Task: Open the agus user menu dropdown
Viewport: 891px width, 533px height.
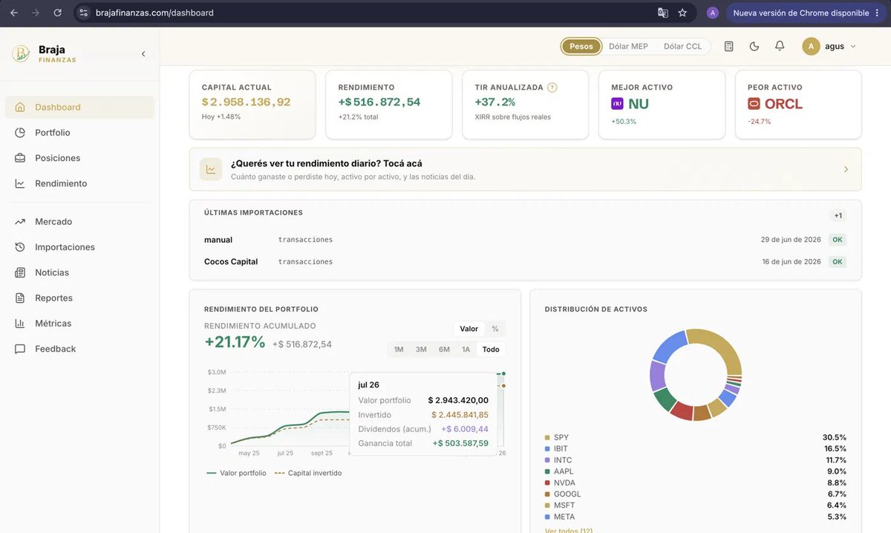Action: click(x=829, y=46)
